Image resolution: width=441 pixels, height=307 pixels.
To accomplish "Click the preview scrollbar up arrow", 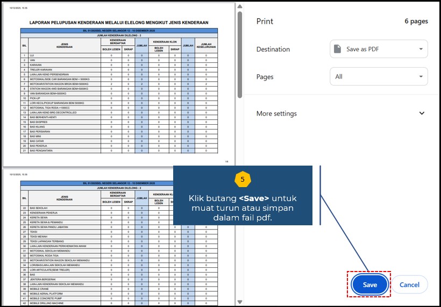I will [x=240, y=6].
